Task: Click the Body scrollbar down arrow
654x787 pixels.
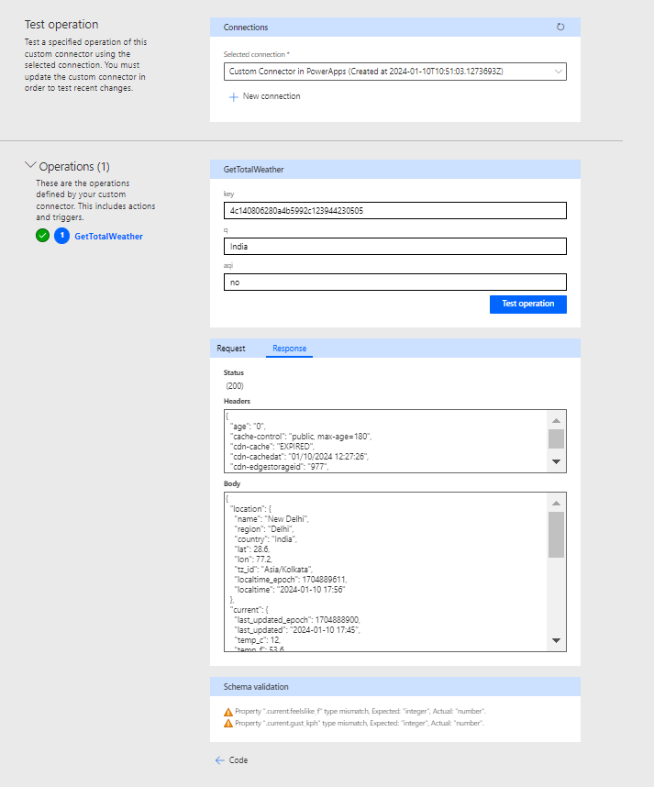Action: [x=556, y=639]
